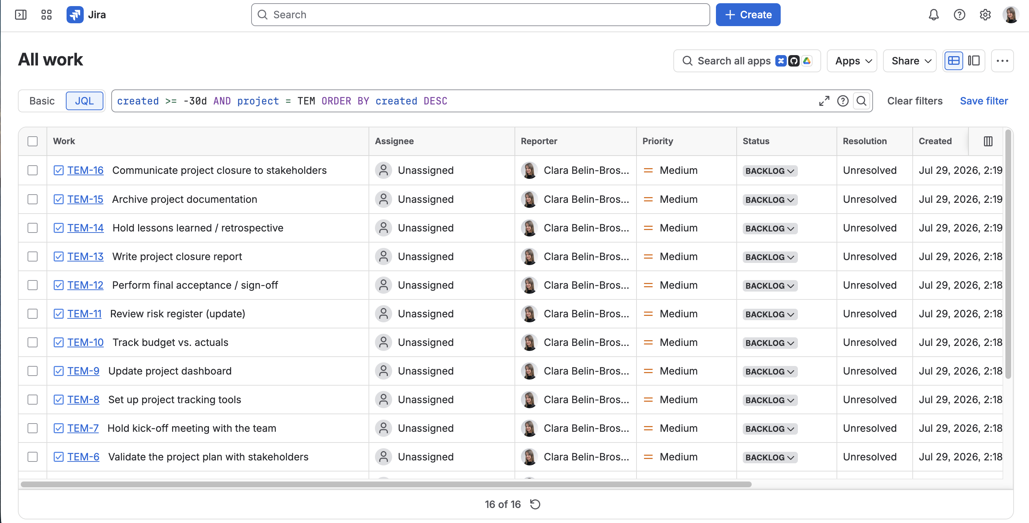The height and width of the screenshot is (523, 1029).
Task: Open the more actions ellipsis menu
Action: [x=1002, y=61]
